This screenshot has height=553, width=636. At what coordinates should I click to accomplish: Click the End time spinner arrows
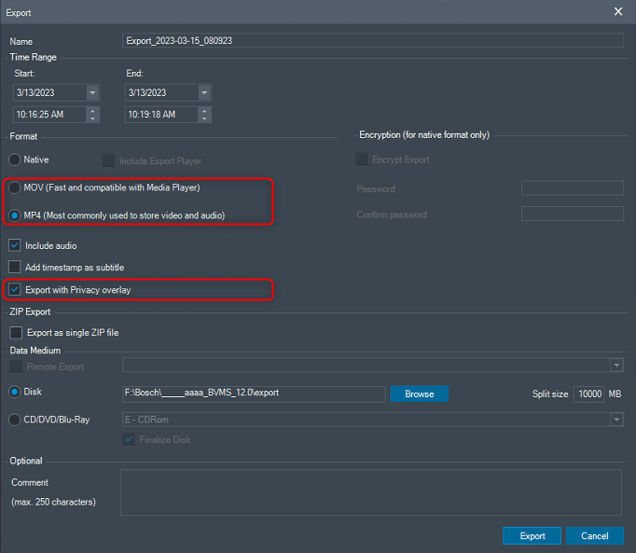click(x=204, y=115)
